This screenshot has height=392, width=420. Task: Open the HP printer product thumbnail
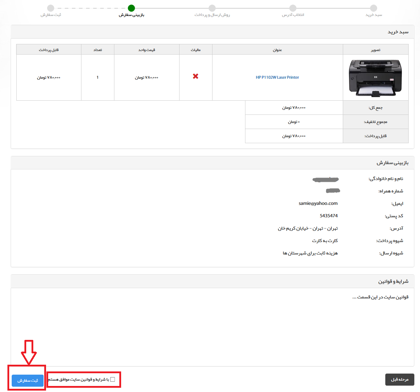(375, 78)
